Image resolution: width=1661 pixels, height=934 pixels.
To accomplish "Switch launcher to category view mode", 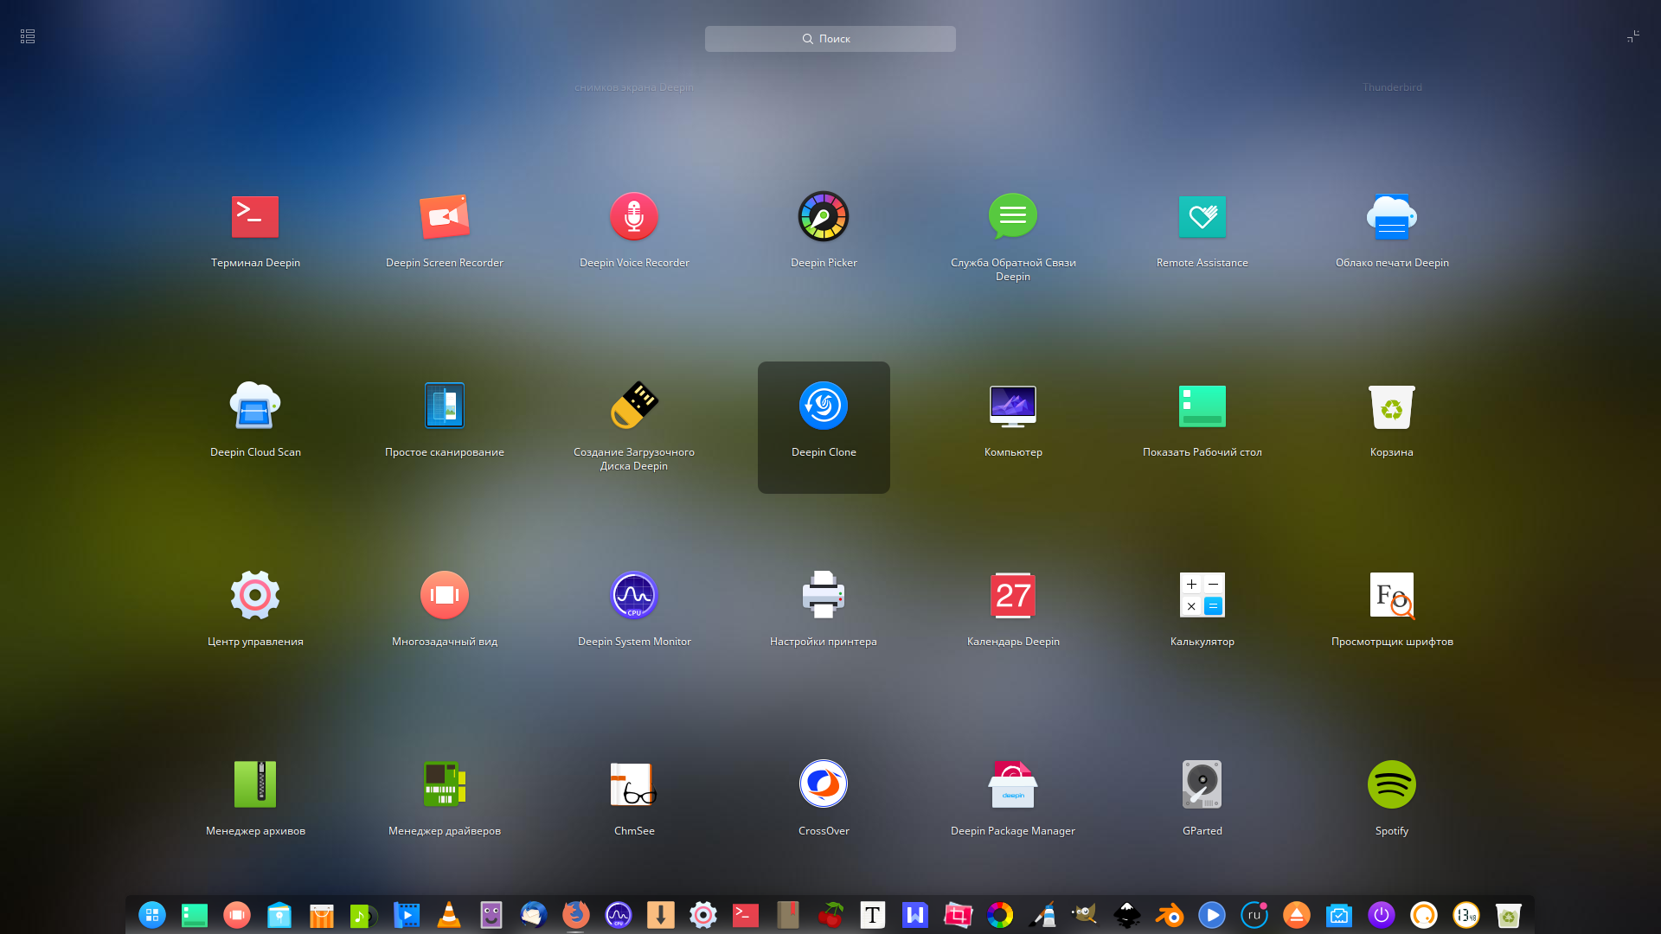I will coord(28,36).
